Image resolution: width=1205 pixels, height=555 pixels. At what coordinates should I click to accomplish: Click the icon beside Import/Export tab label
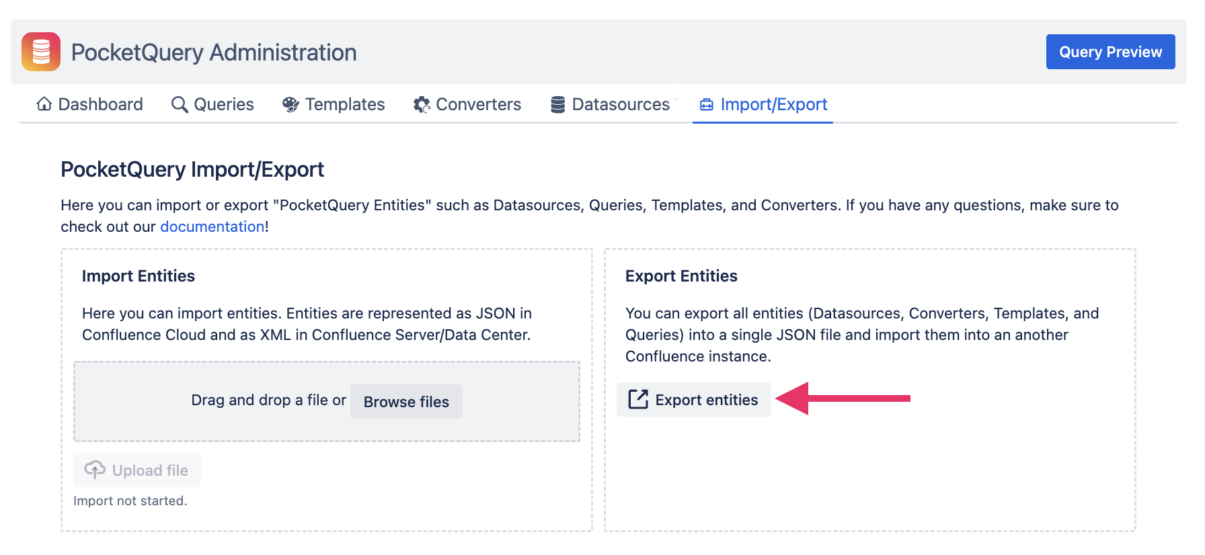point(706,105)
